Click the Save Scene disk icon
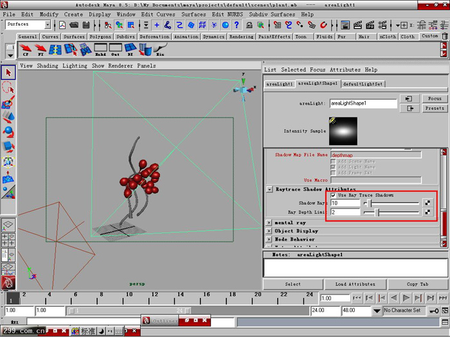 (85, 25)
